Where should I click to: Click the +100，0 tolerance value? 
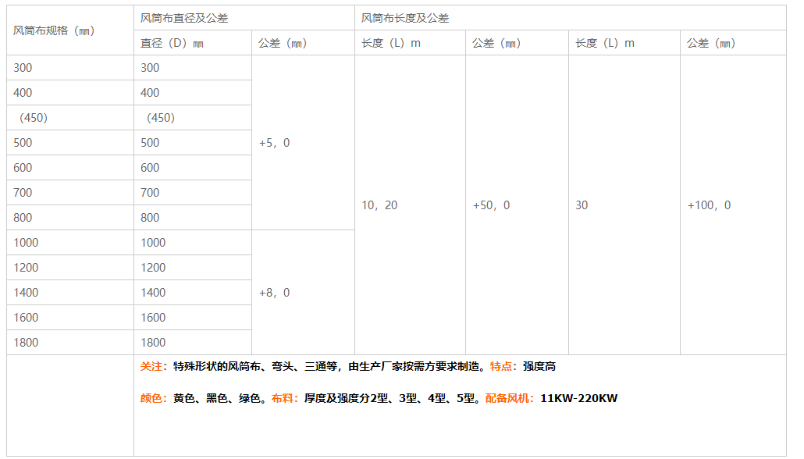pyautogui.click(x=709, y=205)
